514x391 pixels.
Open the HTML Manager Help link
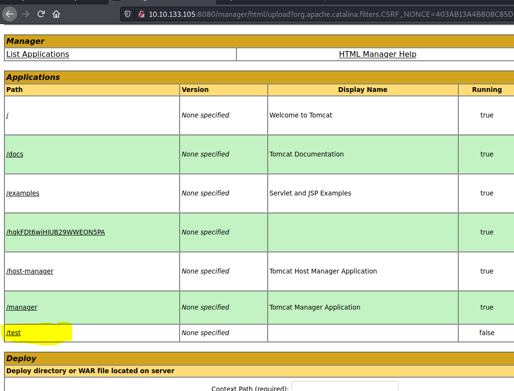pos(377,54)
